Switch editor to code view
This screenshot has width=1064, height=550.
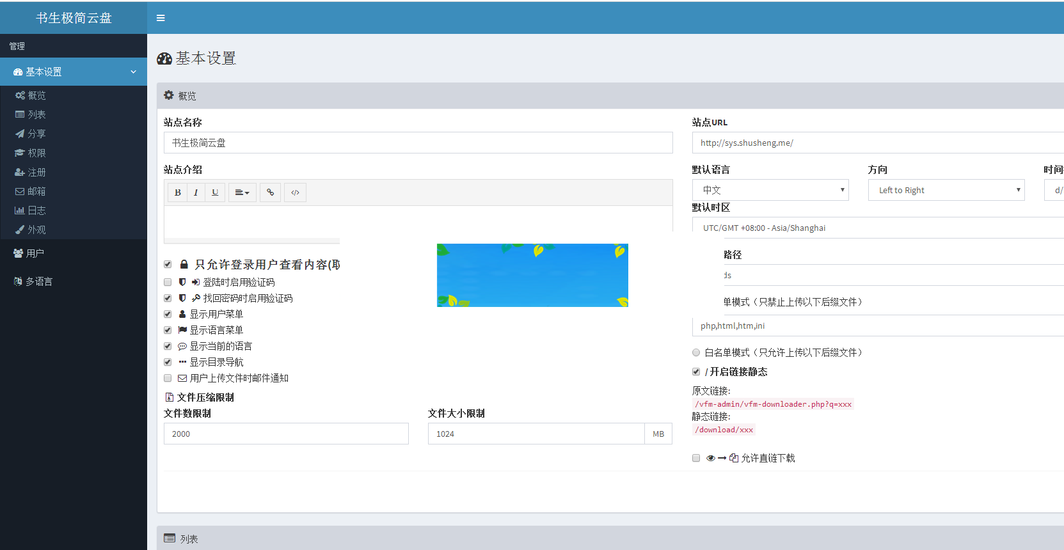pos(295,192)
